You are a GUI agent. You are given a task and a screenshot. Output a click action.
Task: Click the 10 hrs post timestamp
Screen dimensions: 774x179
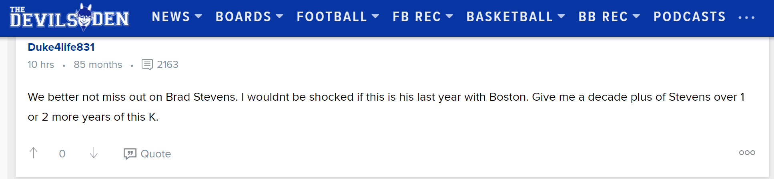(x=40, y=65)
